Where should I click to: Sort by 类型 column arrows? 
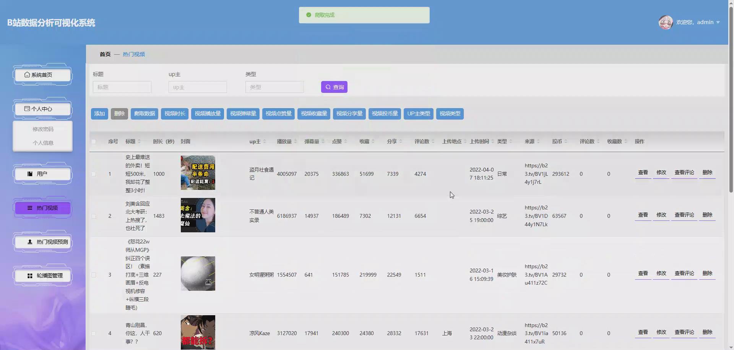(x=511, y=141)
